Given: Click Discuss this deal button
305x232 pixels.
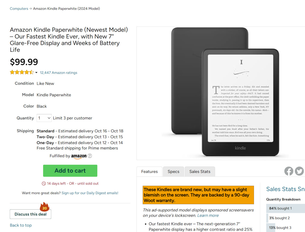Looking at the screenshot, I should pos(30,214).
